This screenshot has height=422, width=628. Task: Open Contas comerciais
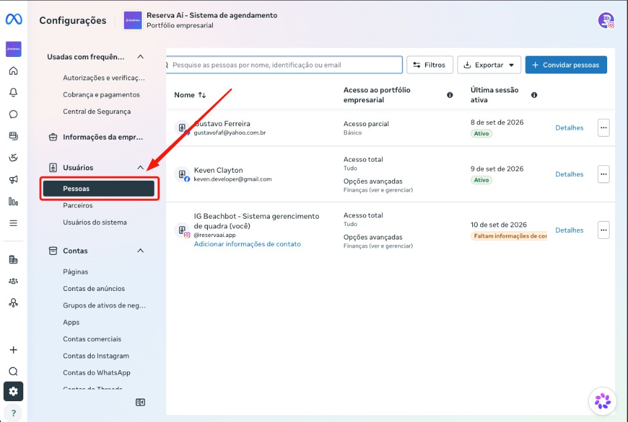point(92,339)
